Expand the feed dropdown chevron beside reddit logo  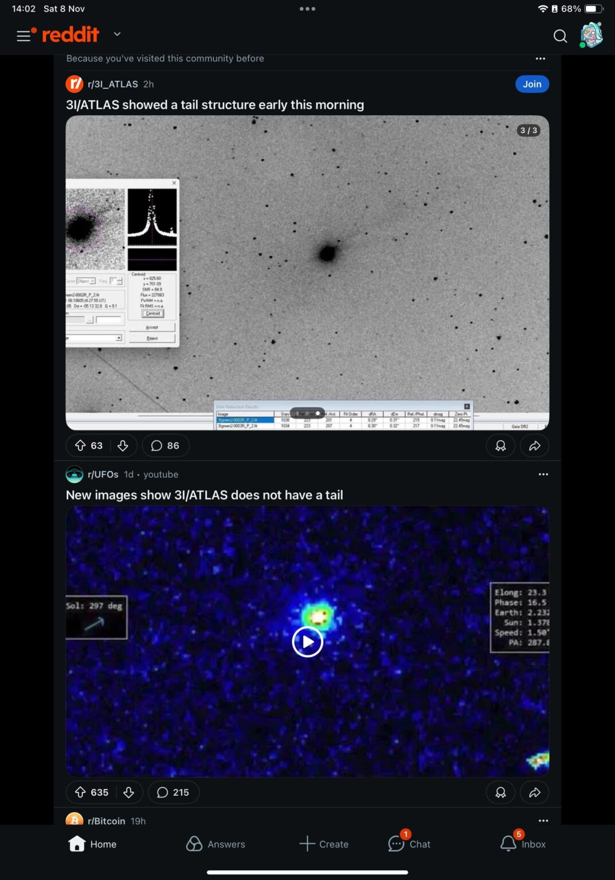(x=117, y=34)
